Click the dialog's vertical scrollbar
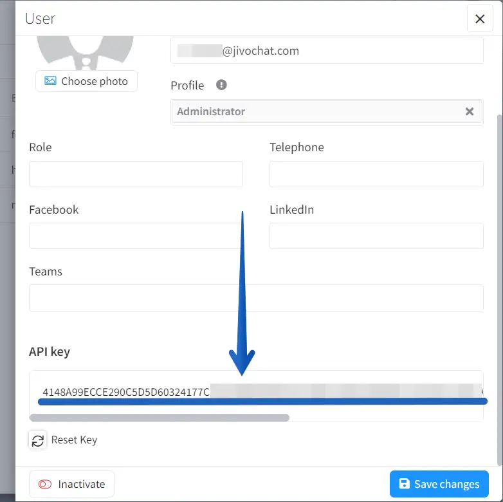The height and width of the screenshot is (502, 503). pyautogui.click(x=500, y=290)
